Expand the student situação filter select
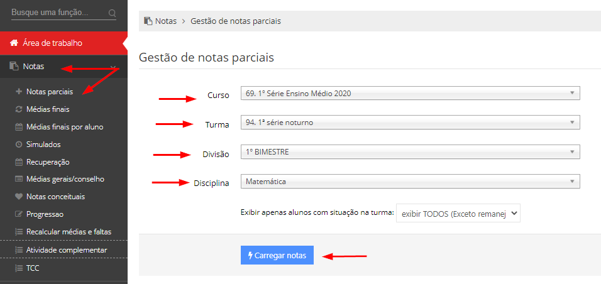Viewport: 601px width, 284px height. point(458,214)
